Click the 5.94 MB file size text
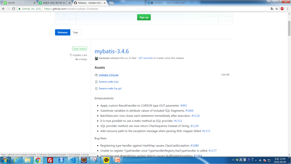The image size is (291, 164). pyautogui.click(x=225, y=75)
